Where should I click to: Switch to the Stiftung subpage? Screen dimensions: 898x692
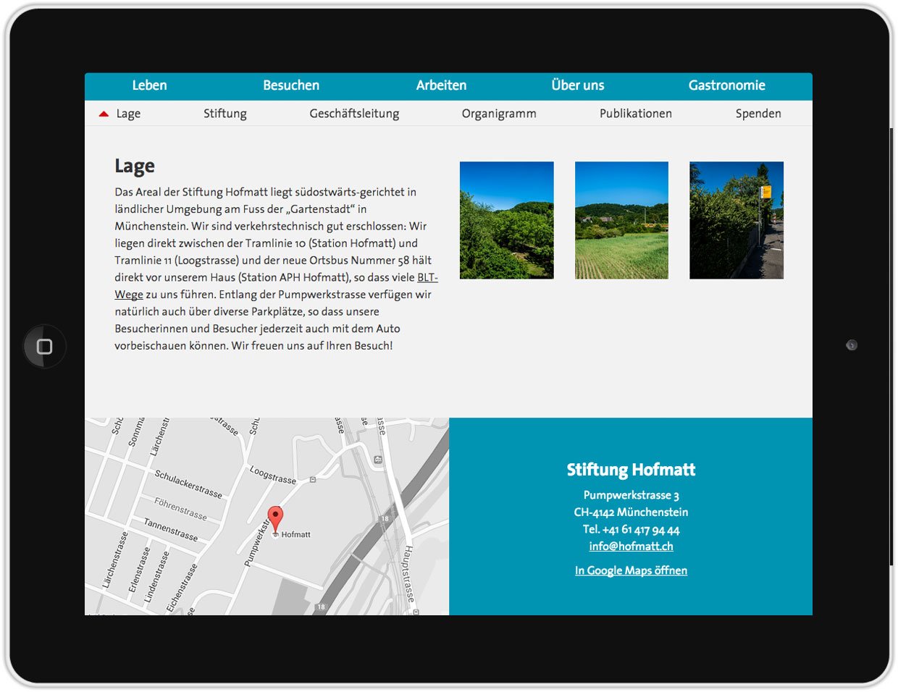(224, 114)
